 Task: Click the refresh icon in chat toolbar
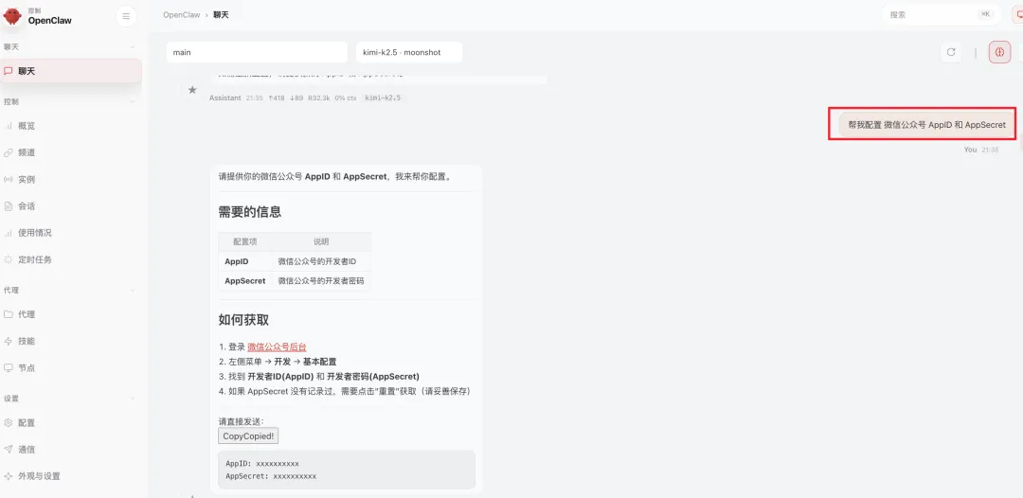[x=951, y=52]
